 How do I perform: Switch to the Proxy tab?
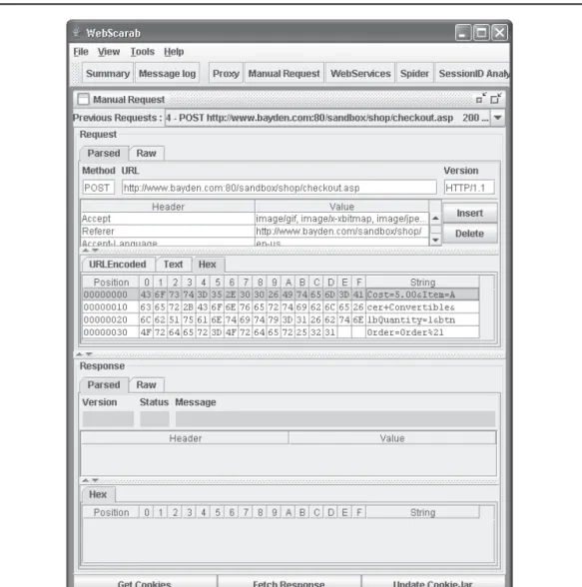coord(226,74)
